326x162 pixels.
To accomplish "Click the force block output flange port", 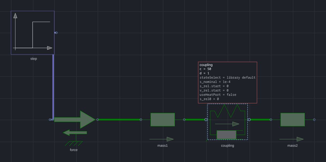I will pyautogui.click(x=98, y=120).
